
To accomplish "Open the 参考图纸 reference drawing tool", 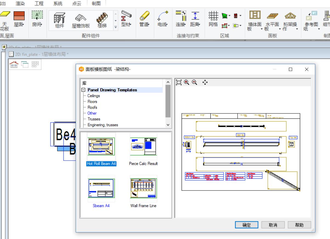I will 311,21.
